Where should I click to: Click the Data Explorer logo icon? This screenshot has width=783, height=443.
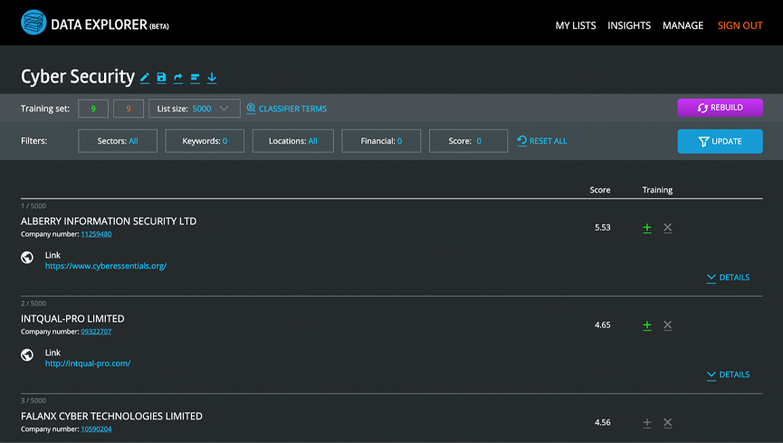tap(33, 23)
